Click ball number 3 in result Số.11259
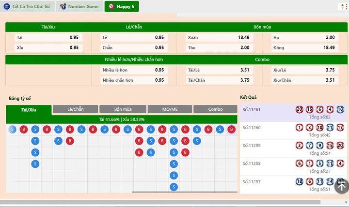This screenshot has width=349, height=207. pyautogui.click(x=299, y=146)
